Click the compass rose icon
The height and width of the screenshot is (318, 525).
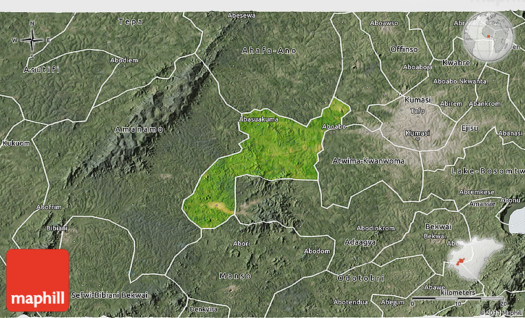[31, 40]
